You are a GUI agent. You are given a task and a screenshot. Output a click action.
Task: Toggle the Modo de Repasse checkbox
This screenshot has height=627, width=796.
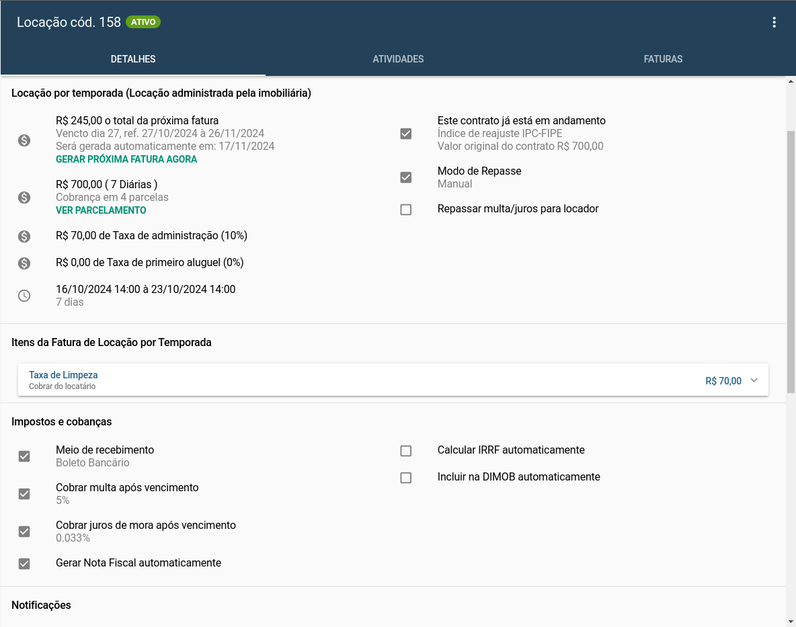tap(405, 177)
